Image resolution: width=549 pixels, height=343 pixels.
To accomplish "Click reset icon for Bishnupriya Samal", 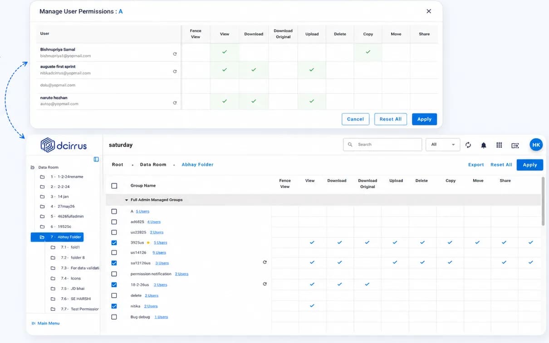I will pos(175,53).
